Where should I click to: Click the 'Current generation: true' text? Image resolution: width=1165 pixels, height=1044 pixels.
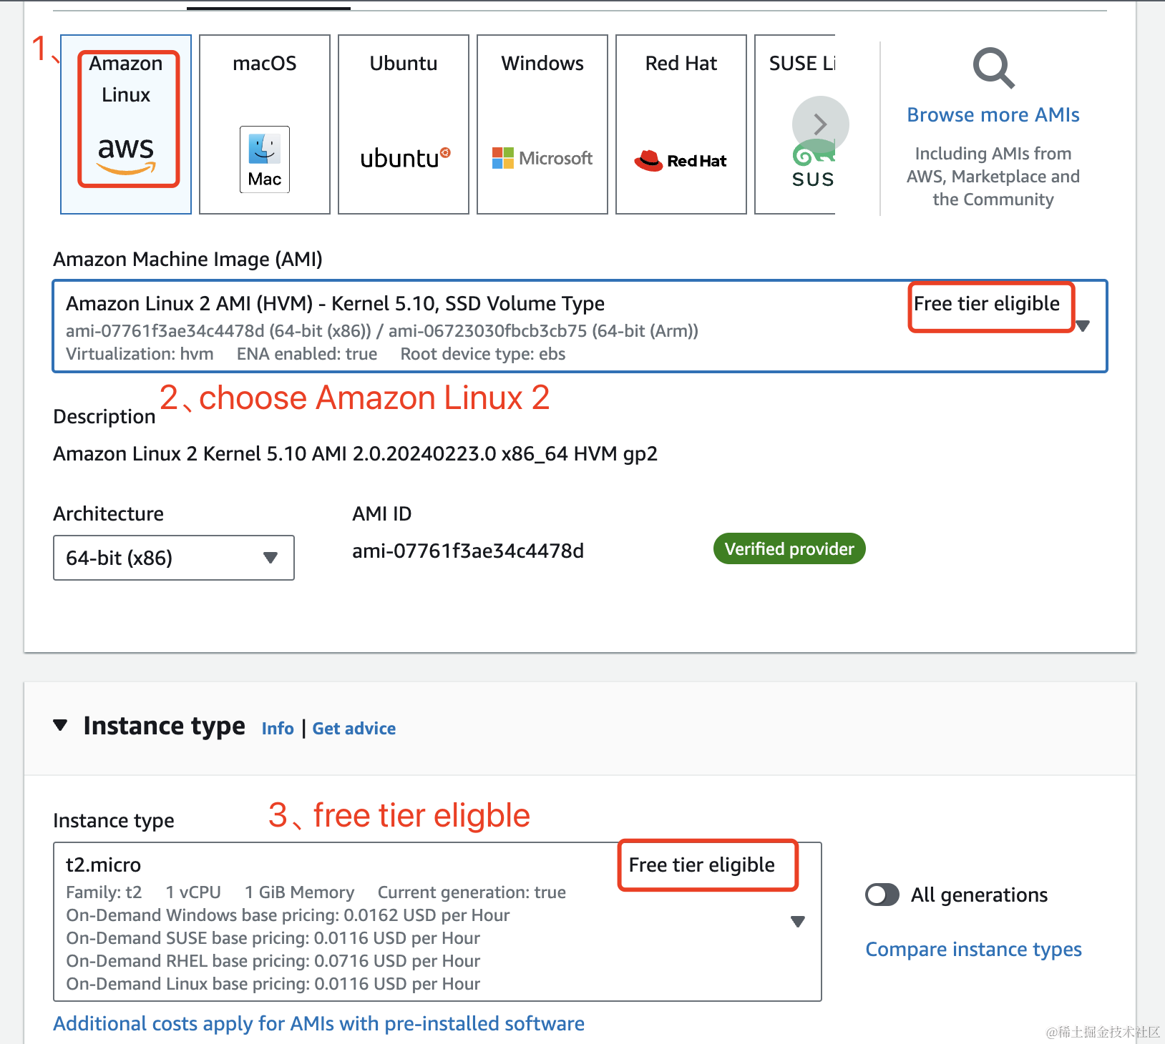click(472, 892)
